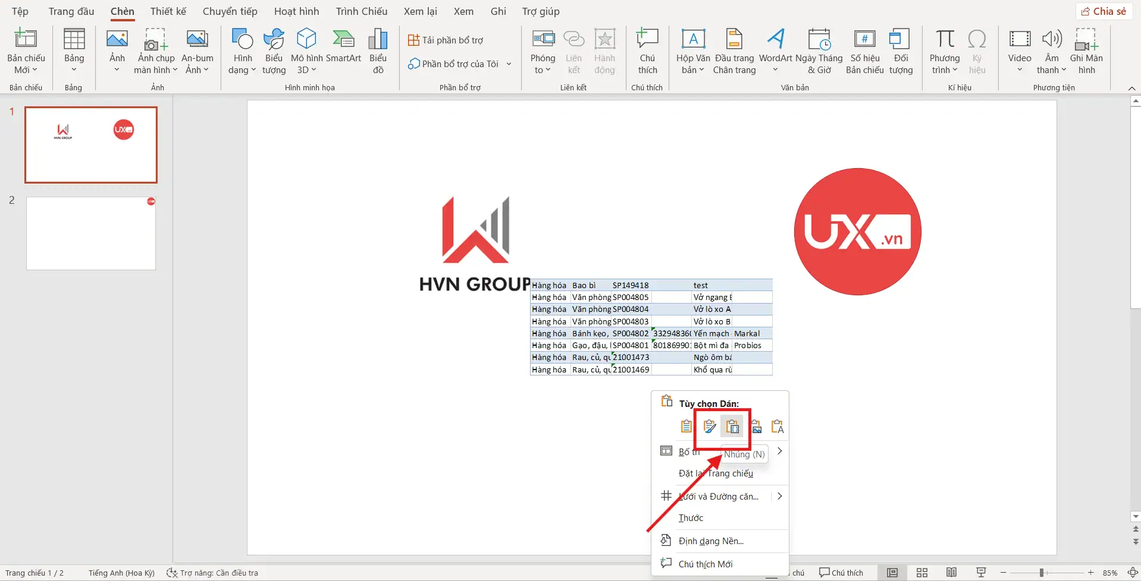Toggle the Thước (Ruler) menu option
This screenshot has height=581, width=1141.
[x=691, y=518]
